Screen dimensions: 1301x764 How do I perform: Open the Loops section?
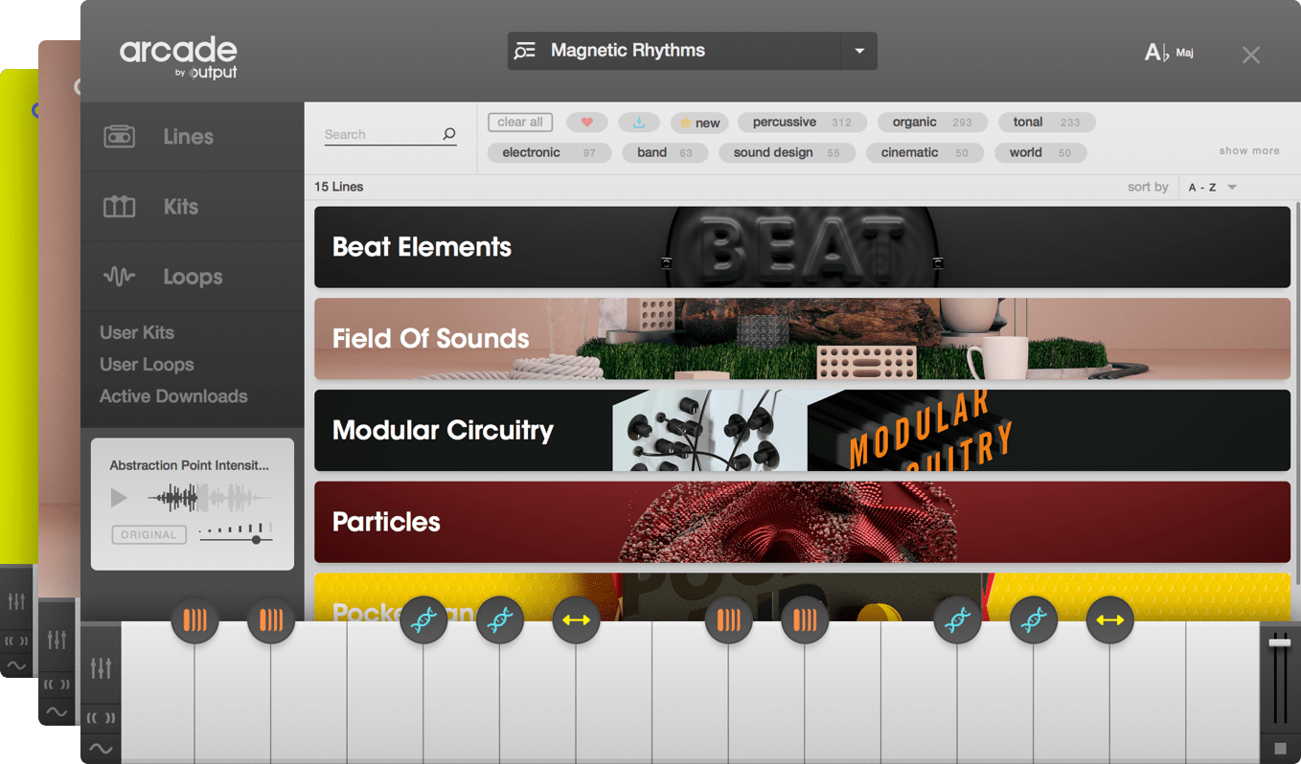pyautogui.click(x=192, y=277)
